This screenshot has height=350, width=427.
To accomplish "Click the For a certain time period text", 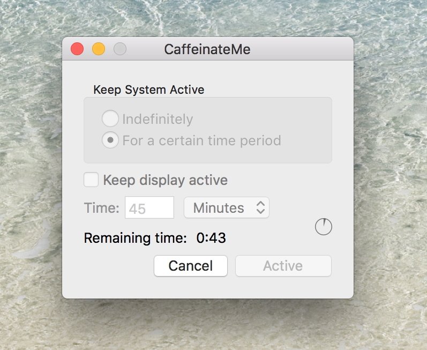I will click(x=202, y=140).
